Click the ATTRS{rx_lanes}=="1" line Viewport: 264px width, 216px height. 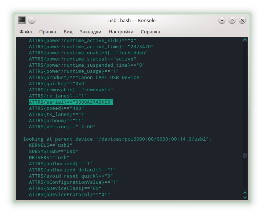coord(58,96)
